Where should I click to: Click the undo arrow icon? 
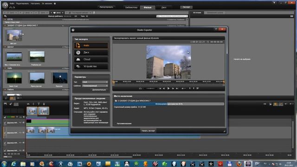(11, 7)
